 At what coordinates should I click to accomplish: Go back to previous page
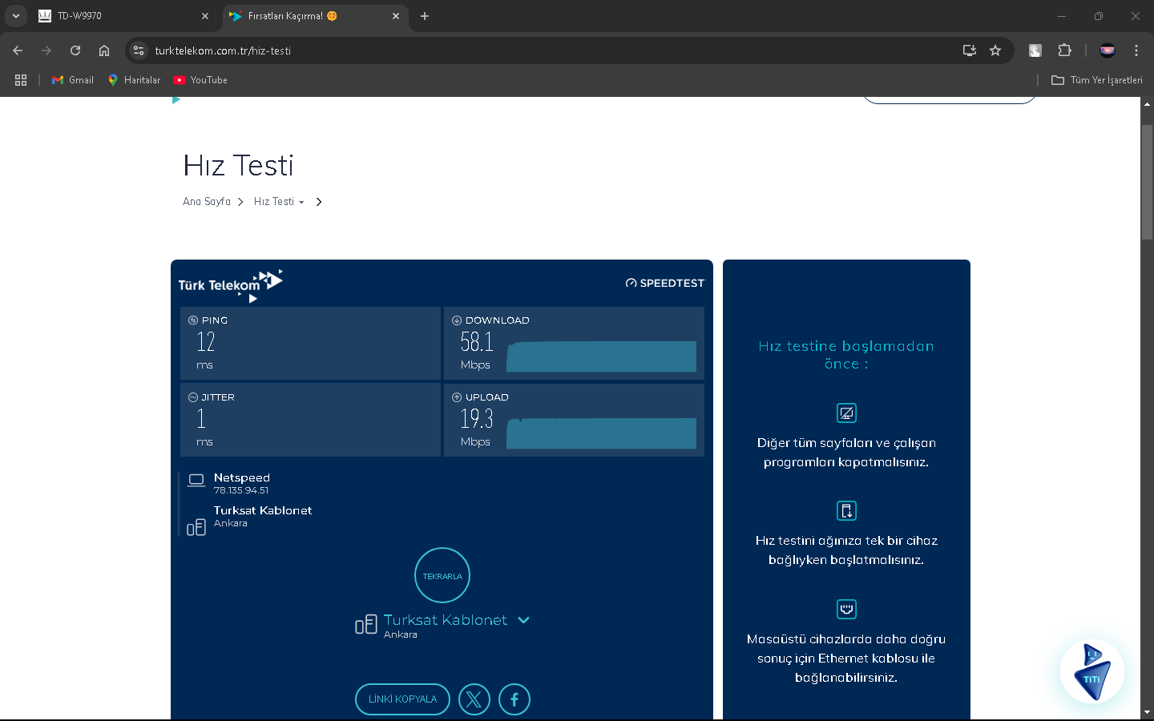[18, 50]
